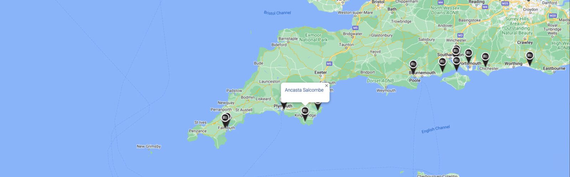570x177 pixels.
Task: Select the map marker over Kingsbridge
Action: point(305,114)
